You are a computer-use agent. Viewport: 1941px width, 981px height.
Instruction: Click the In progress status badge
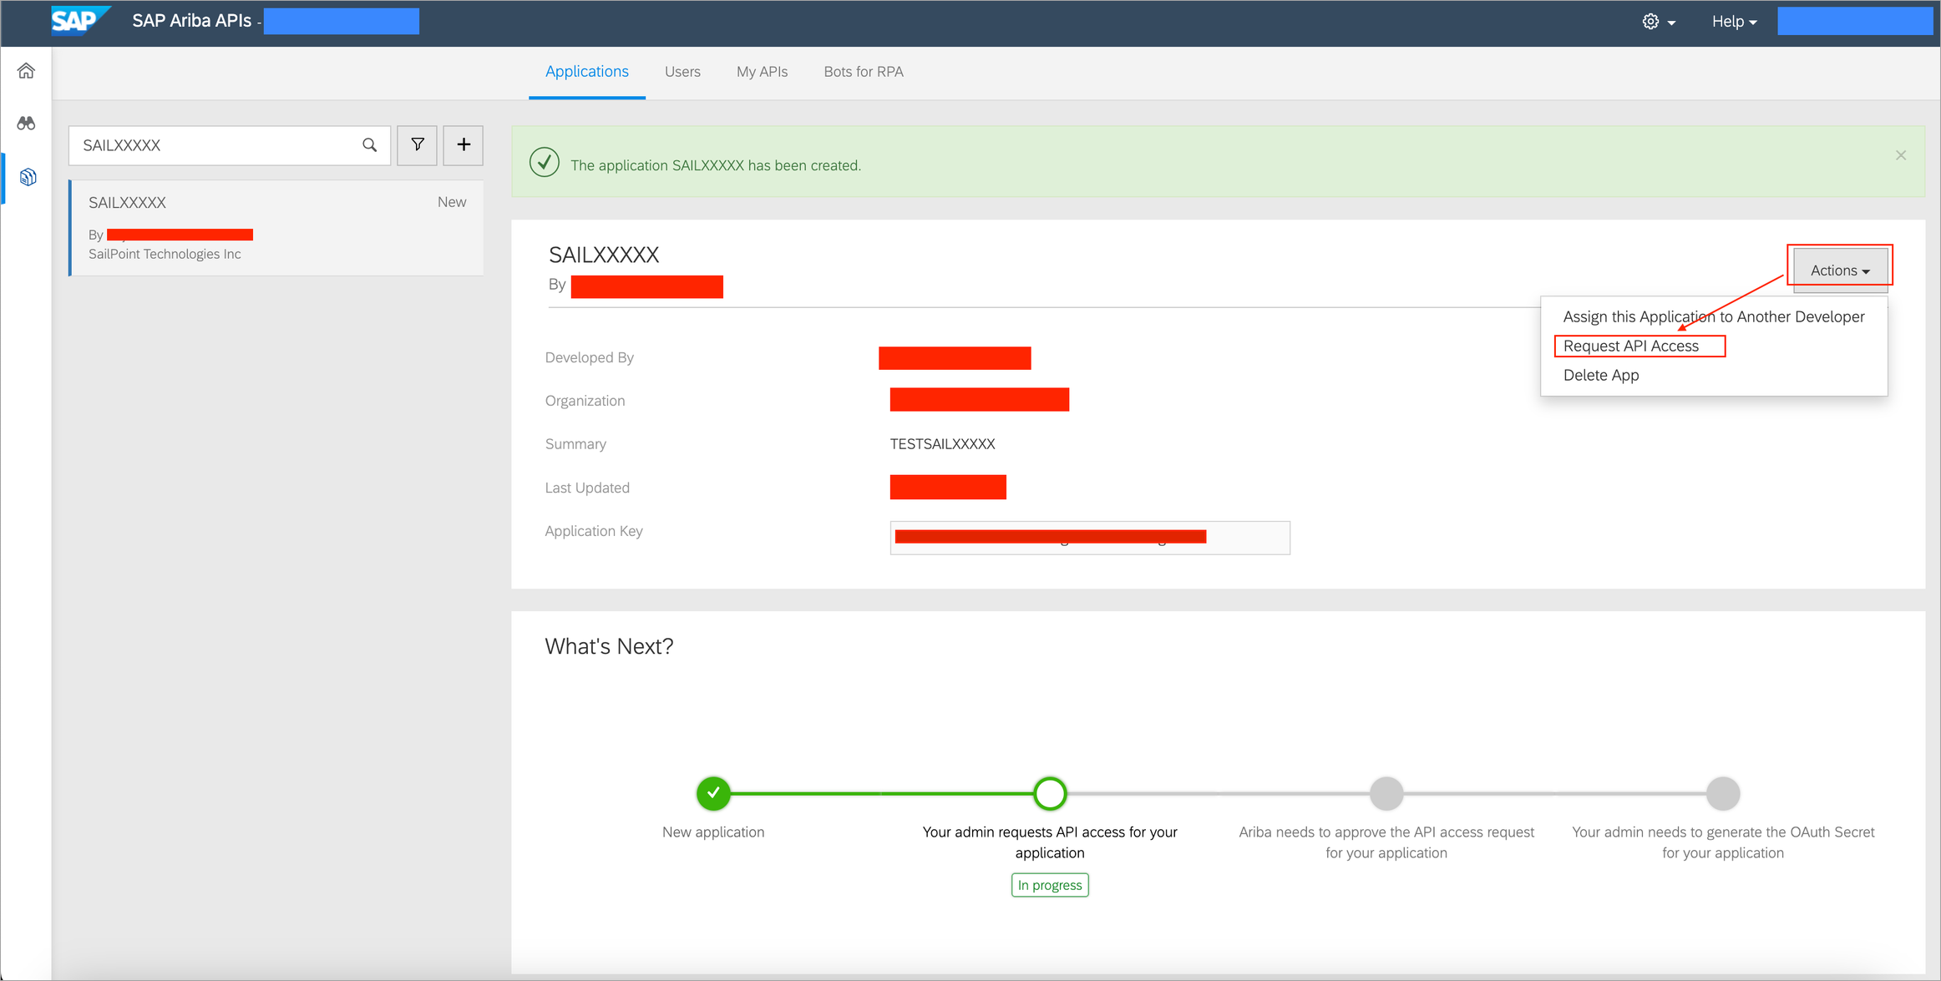(1050, 885)
